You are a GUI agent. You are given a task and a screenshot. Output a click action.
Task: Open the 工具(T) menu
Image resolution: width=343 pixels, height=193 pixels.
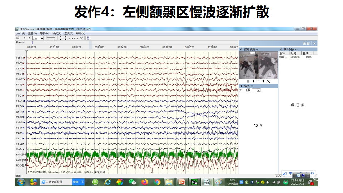point(69,33)
